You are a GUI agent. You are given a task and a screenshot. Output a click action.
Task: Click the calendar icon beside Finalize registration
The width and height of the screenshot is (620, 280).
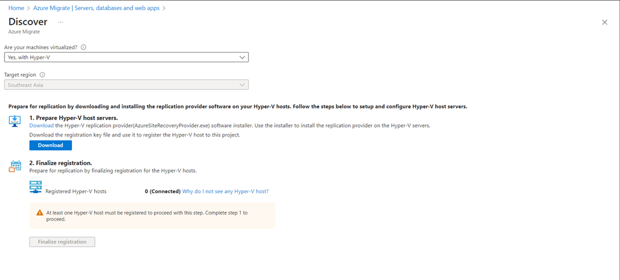click(15, 166)
